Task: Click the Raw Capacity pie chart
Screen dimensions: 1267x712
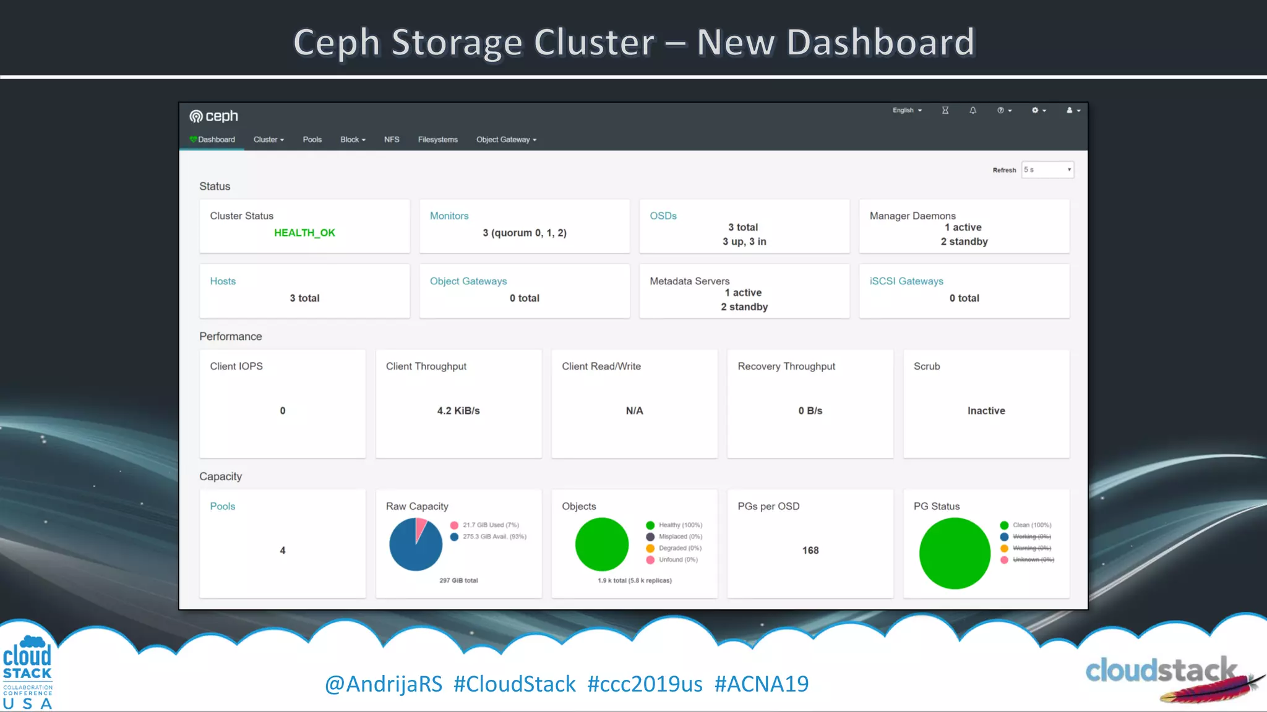Action: click(x=416, y=544)
